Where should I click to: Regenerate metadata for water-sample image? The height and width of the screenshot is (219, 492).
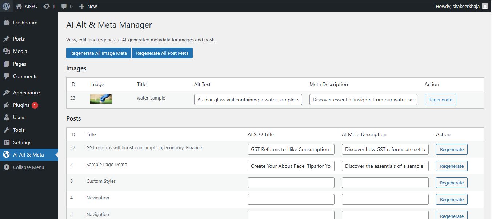pos(440,100)
